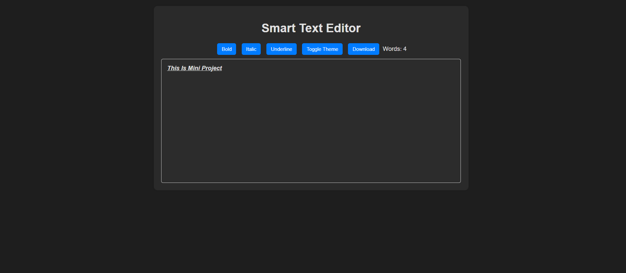The height and width of the screenshot is (273, 626).
Task: Switch theme with Toggle Theme button
Action: click(322, 49)
